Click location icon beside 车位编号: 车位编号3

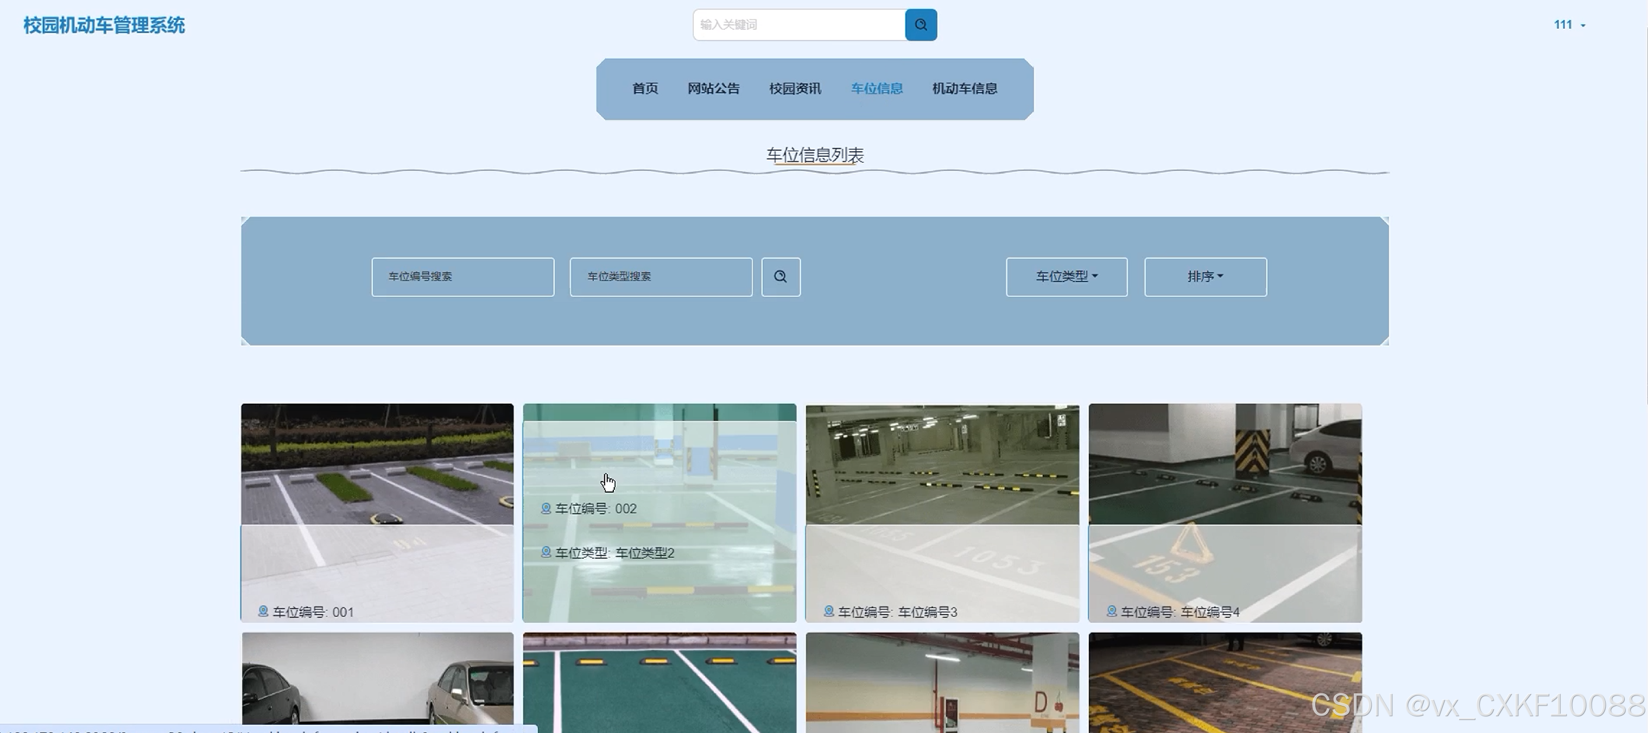tap(828, 611)
